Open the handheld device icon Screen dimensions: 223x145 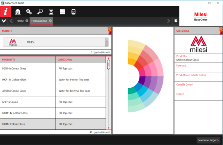pos(73,11)
